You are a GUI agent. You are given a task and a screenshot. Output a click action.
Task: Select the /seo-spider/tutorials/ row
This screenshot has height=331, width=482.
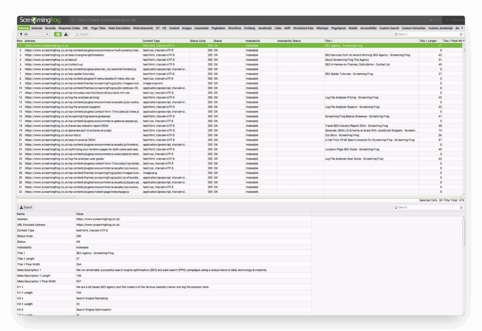240,74
